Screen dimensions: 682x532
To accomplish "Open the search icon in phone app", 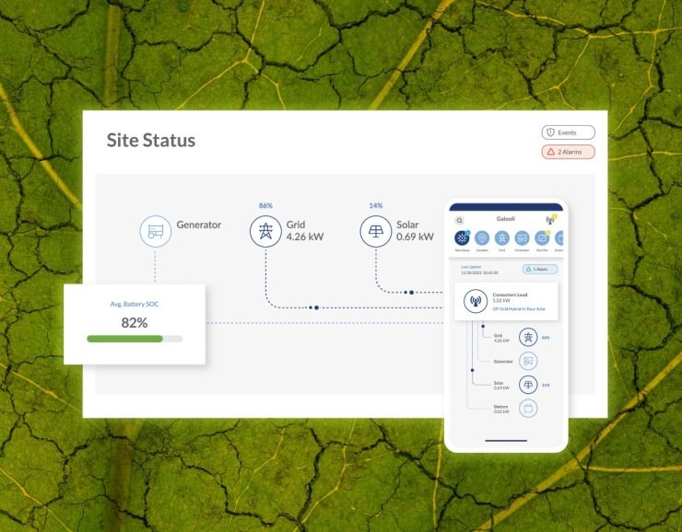I will click(x=459, y=220).
